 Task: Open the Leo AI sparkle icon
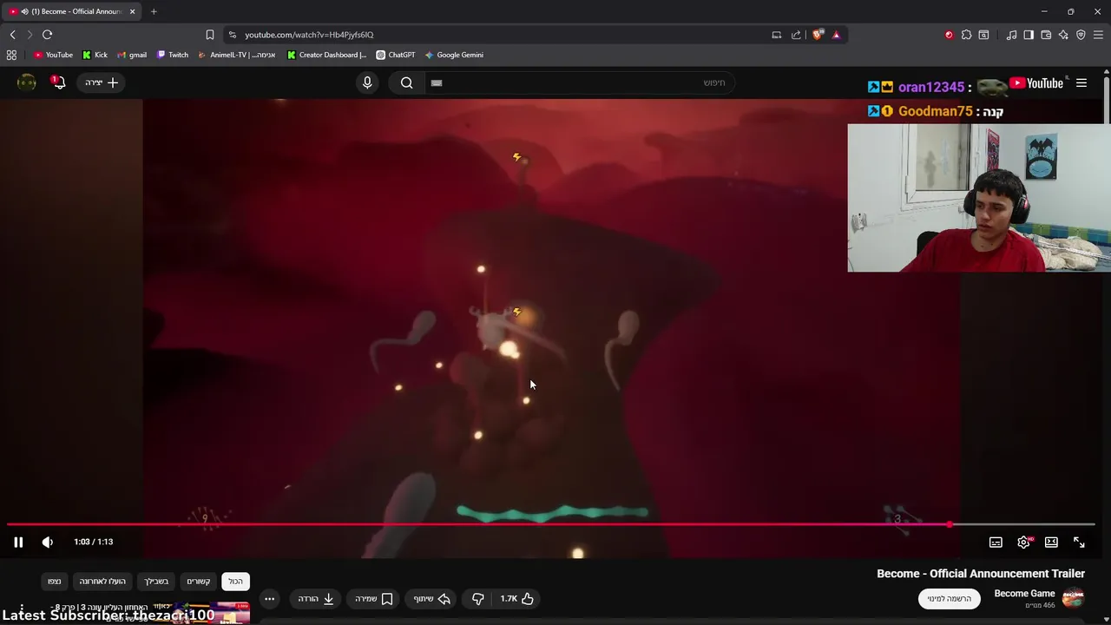(x=1063, y=35)
